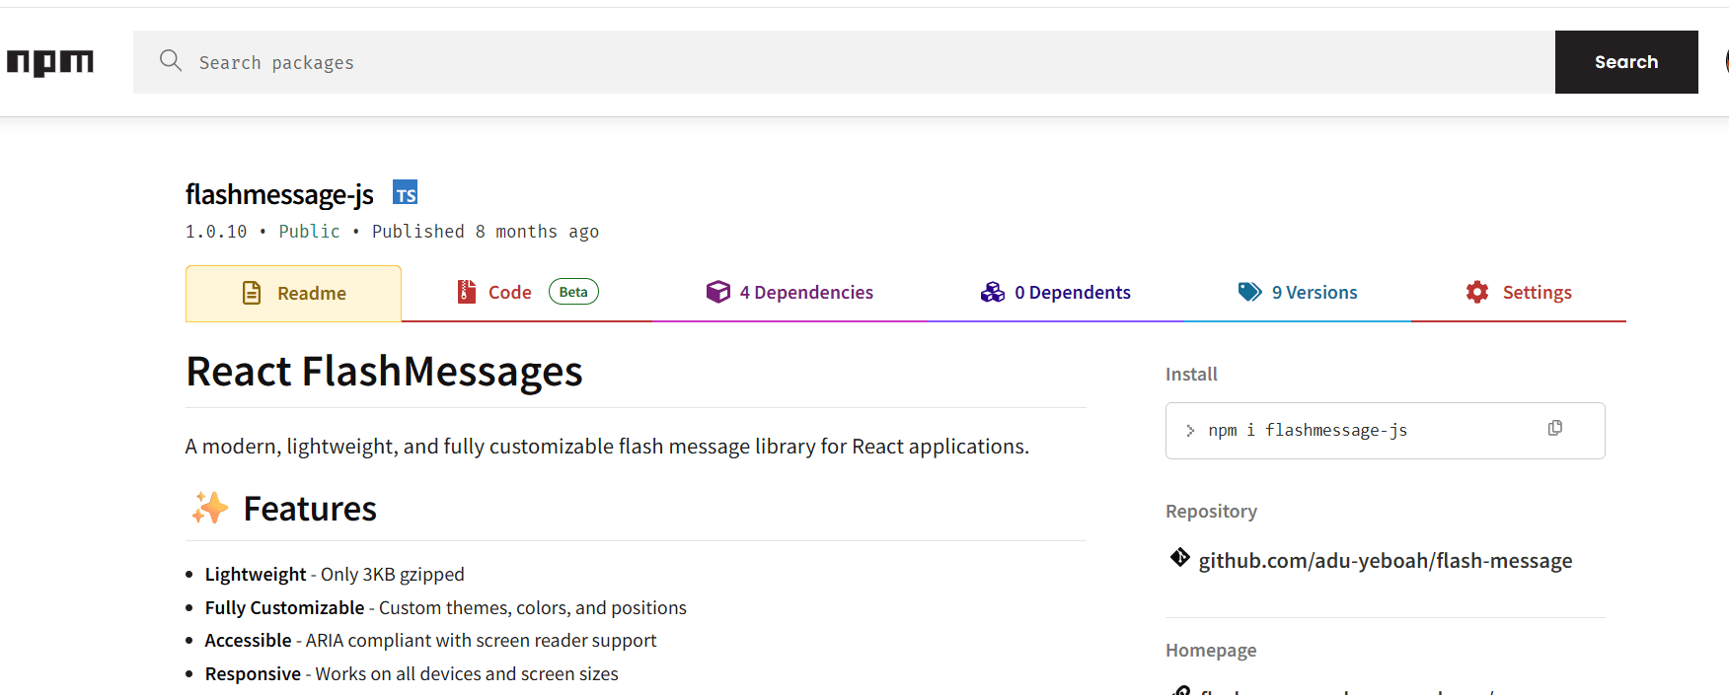Open the 9 Versions tab

[x=1298, y=292]
